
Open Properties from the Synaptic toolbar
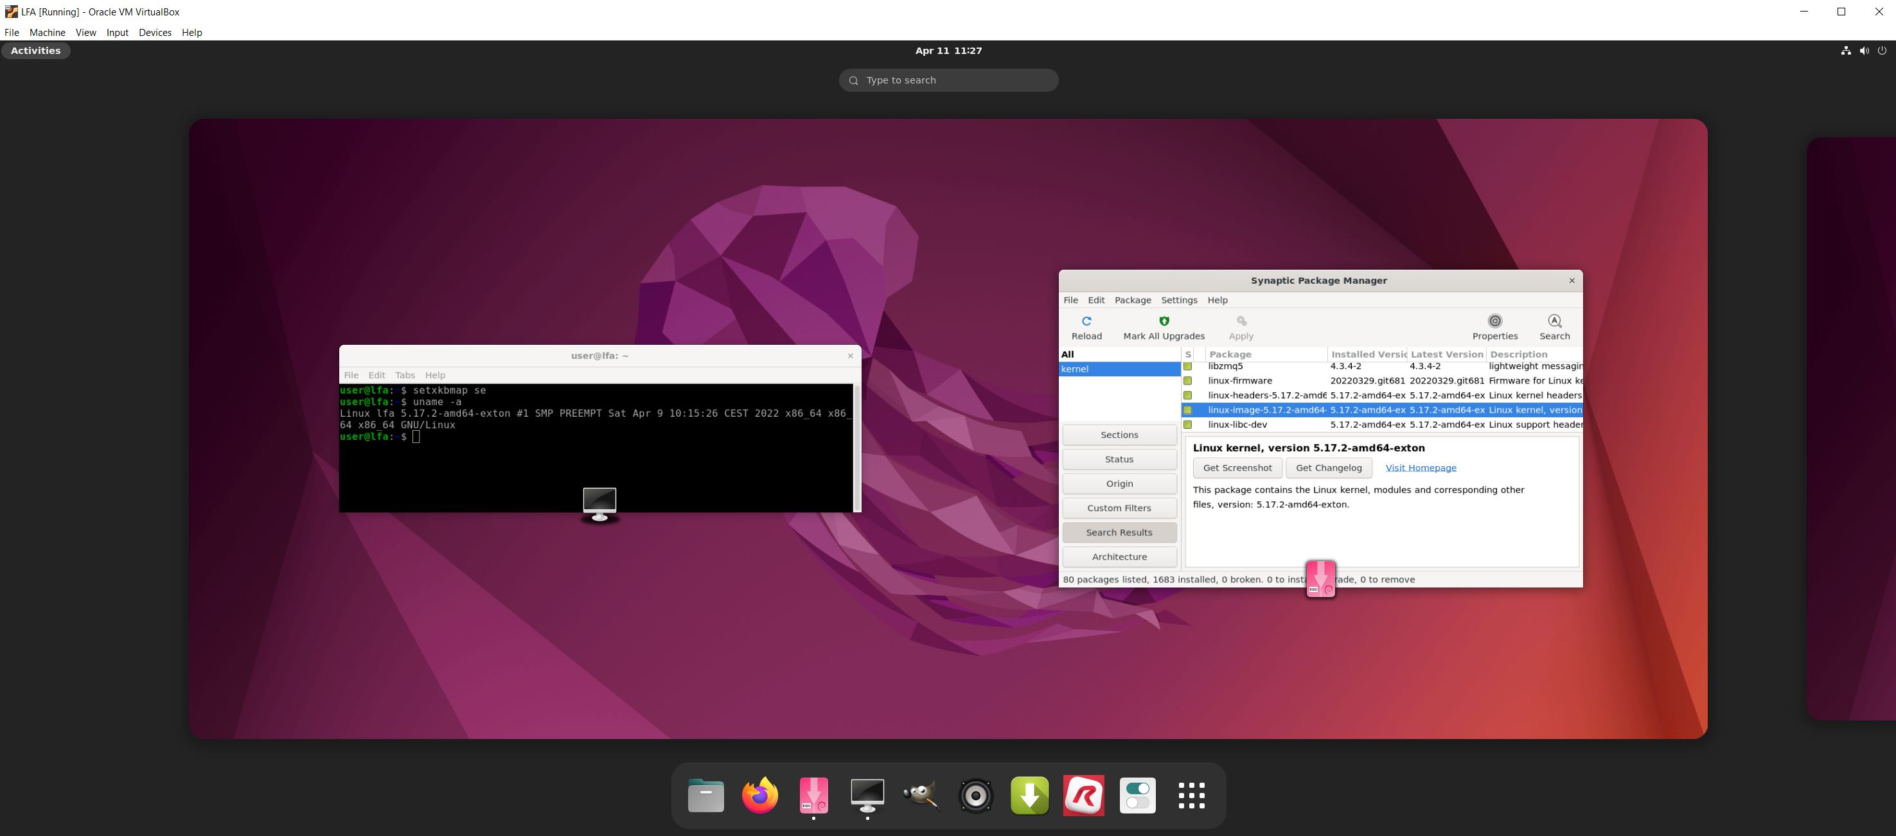(1495, 327)
